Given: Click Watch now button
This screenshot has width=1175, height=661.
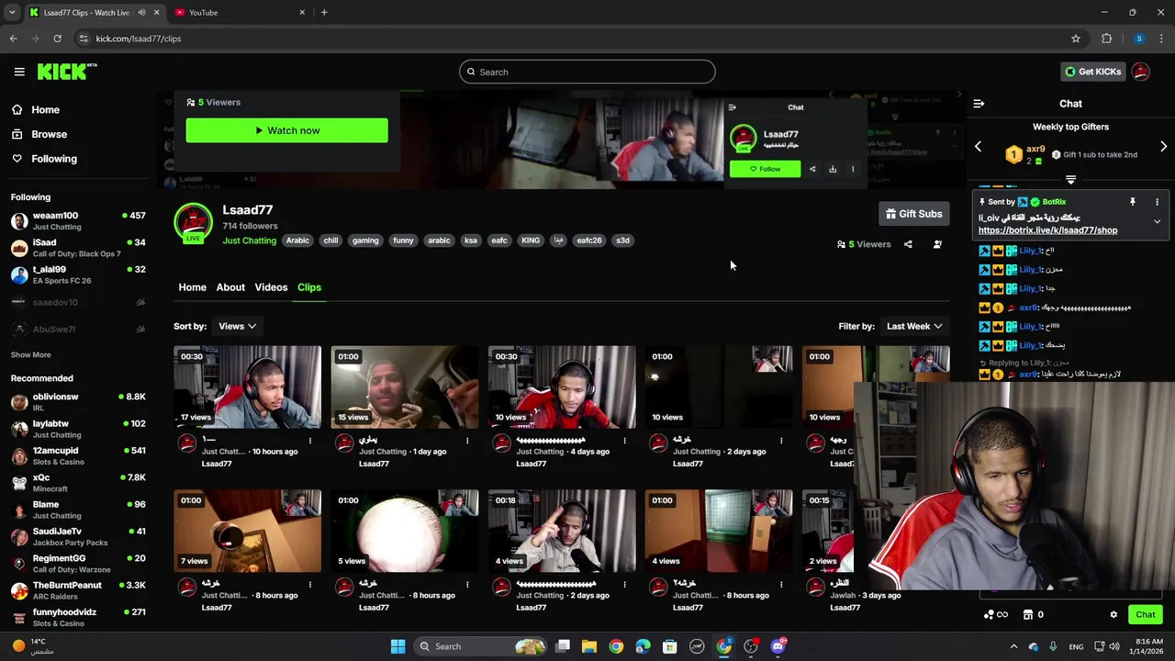Looking at the screenshot, I should pyautogui.click(x=286, y=130).
